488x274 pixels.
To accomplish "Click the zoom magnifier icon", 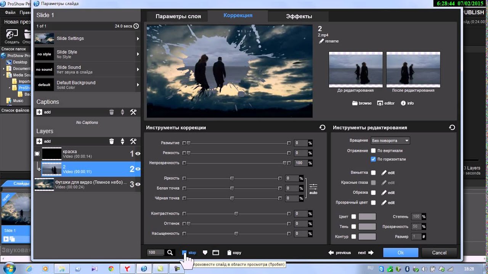I will click(x=170, y=252).
